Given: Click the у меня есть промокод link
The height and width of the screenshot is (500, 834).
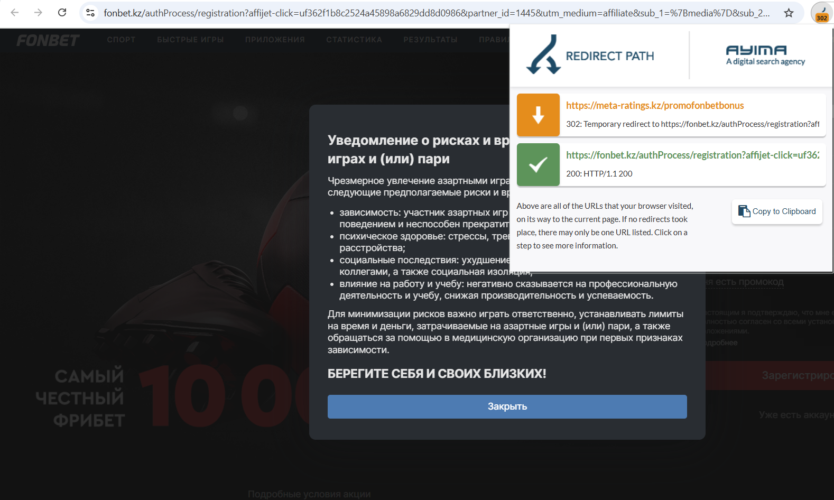Looking at the screenshot, I should [745, 282].
